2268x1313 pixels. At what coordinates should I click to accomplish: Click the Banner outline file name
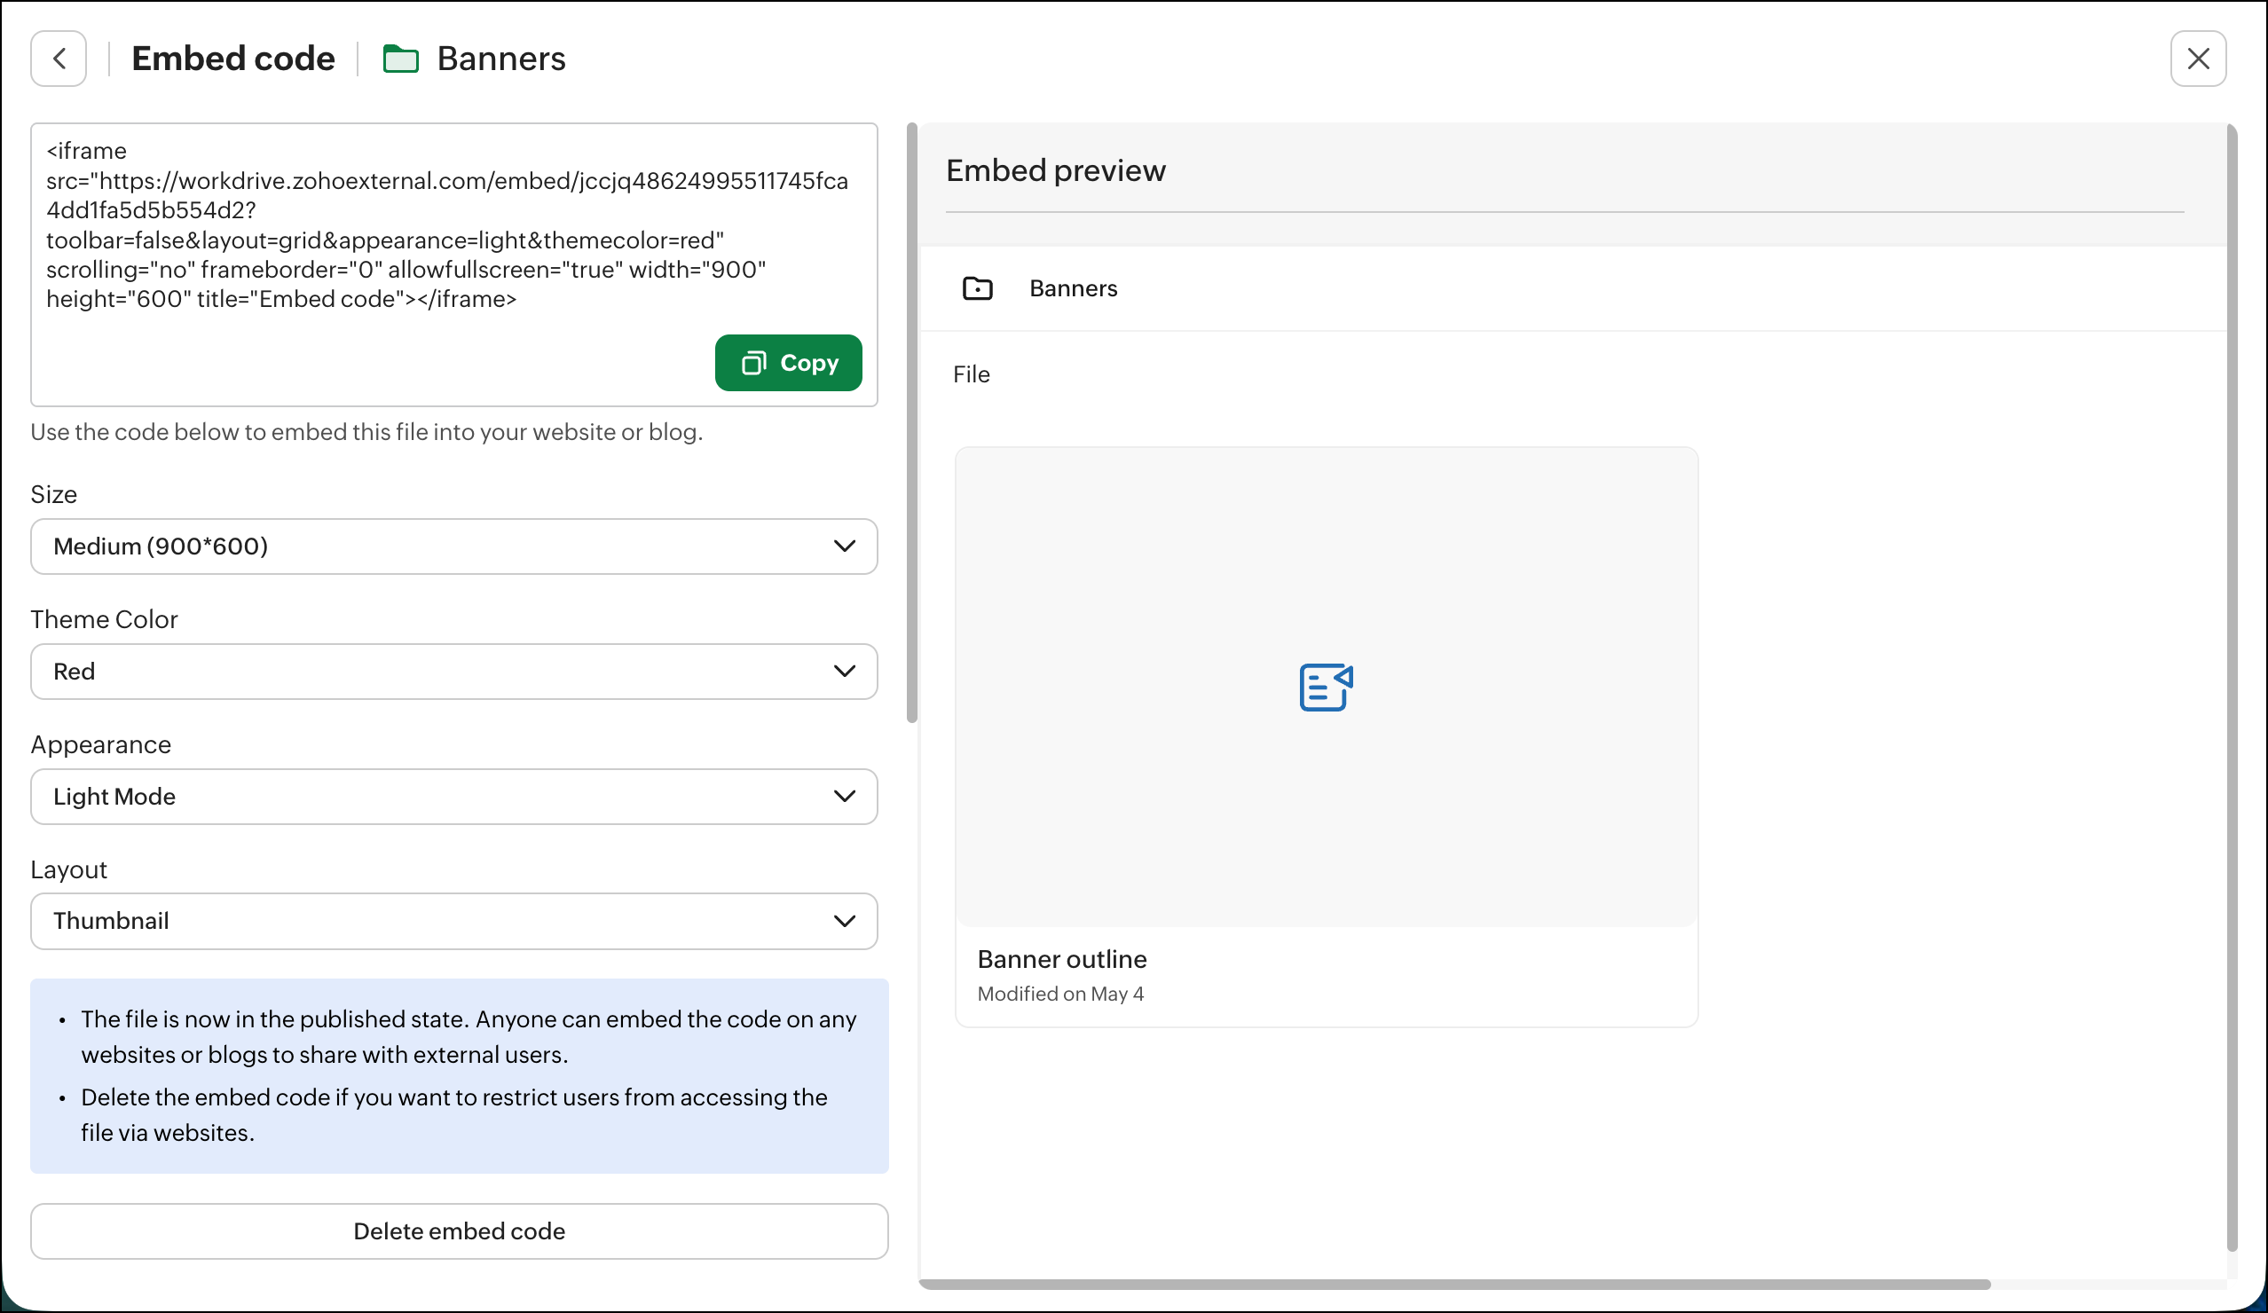(1062, 959)
